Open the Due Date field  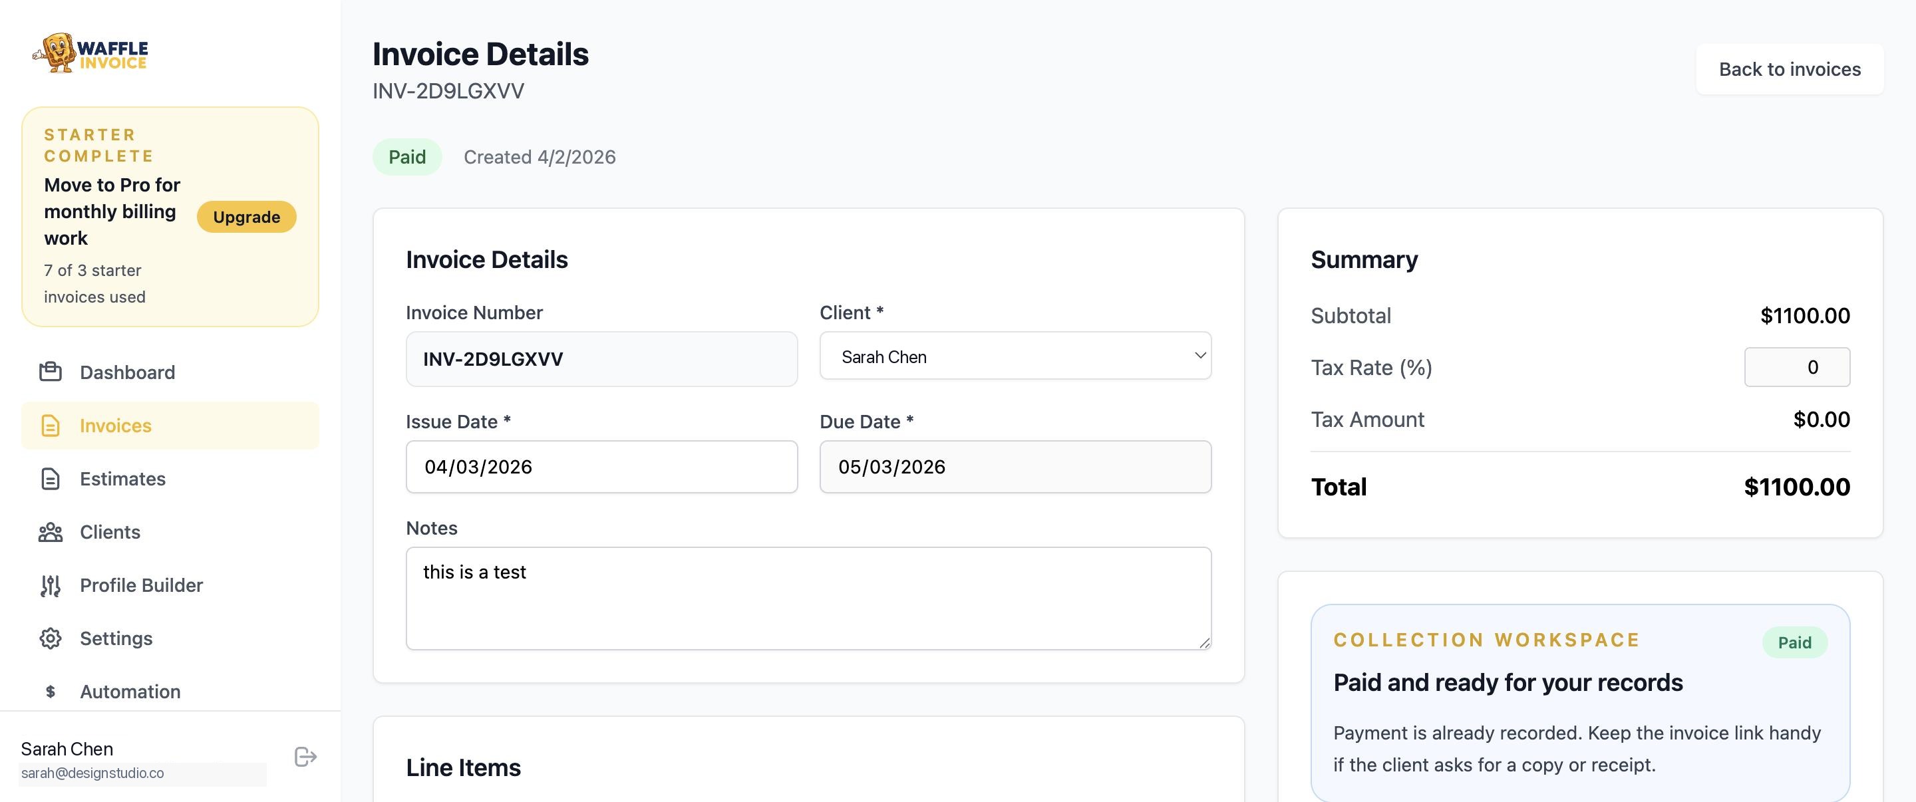1015,466
